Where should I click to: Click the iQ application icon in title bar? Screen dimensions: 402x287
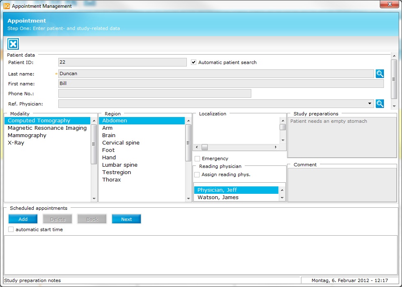[7, 6]
